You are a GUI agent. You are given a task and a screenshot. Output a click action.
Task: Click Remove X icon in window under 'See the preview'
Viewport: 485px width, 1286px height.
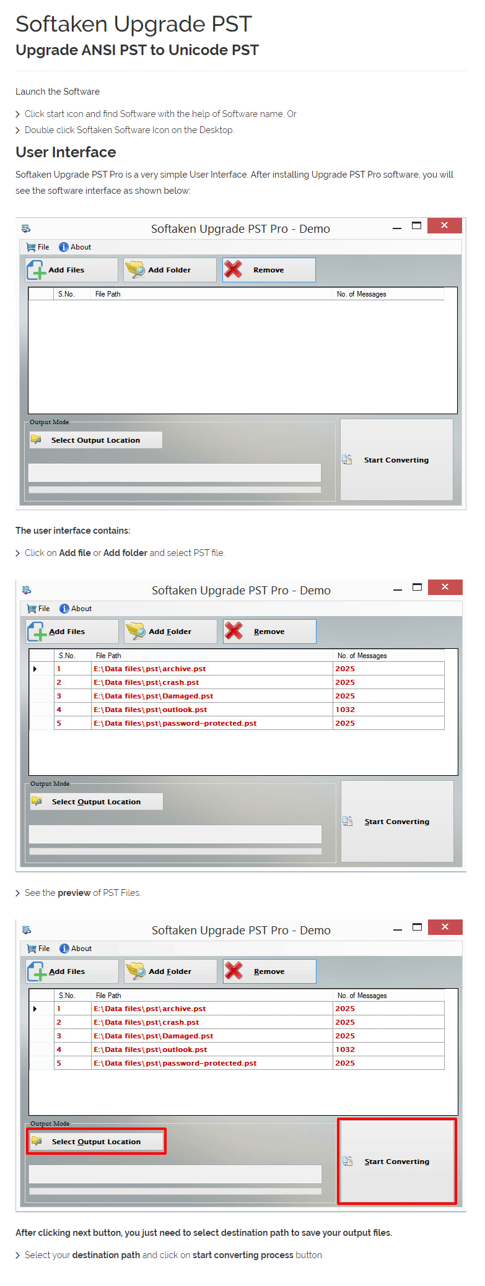point(234,971)
